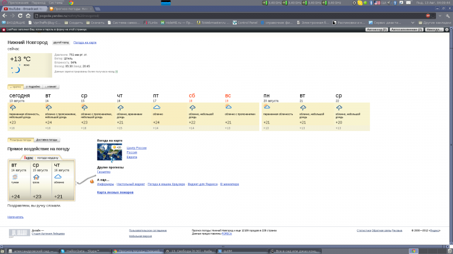
Task: Click the fog icon for 14 августа
Action: click(15, 177)
